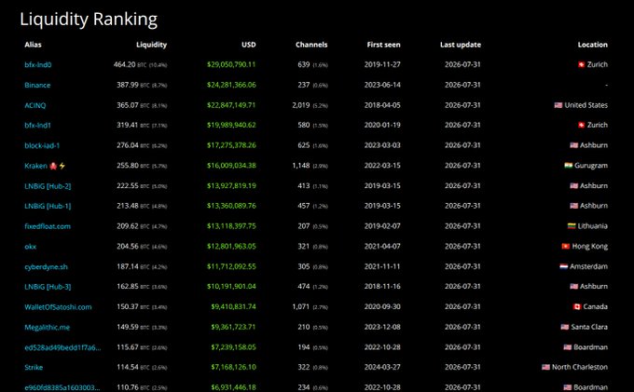
Task: Click the First seen column header
Action: click(384, 45)
